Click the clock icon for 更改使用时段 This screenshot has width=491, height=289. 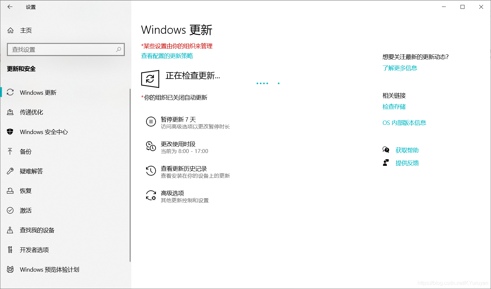pos(151,146)
